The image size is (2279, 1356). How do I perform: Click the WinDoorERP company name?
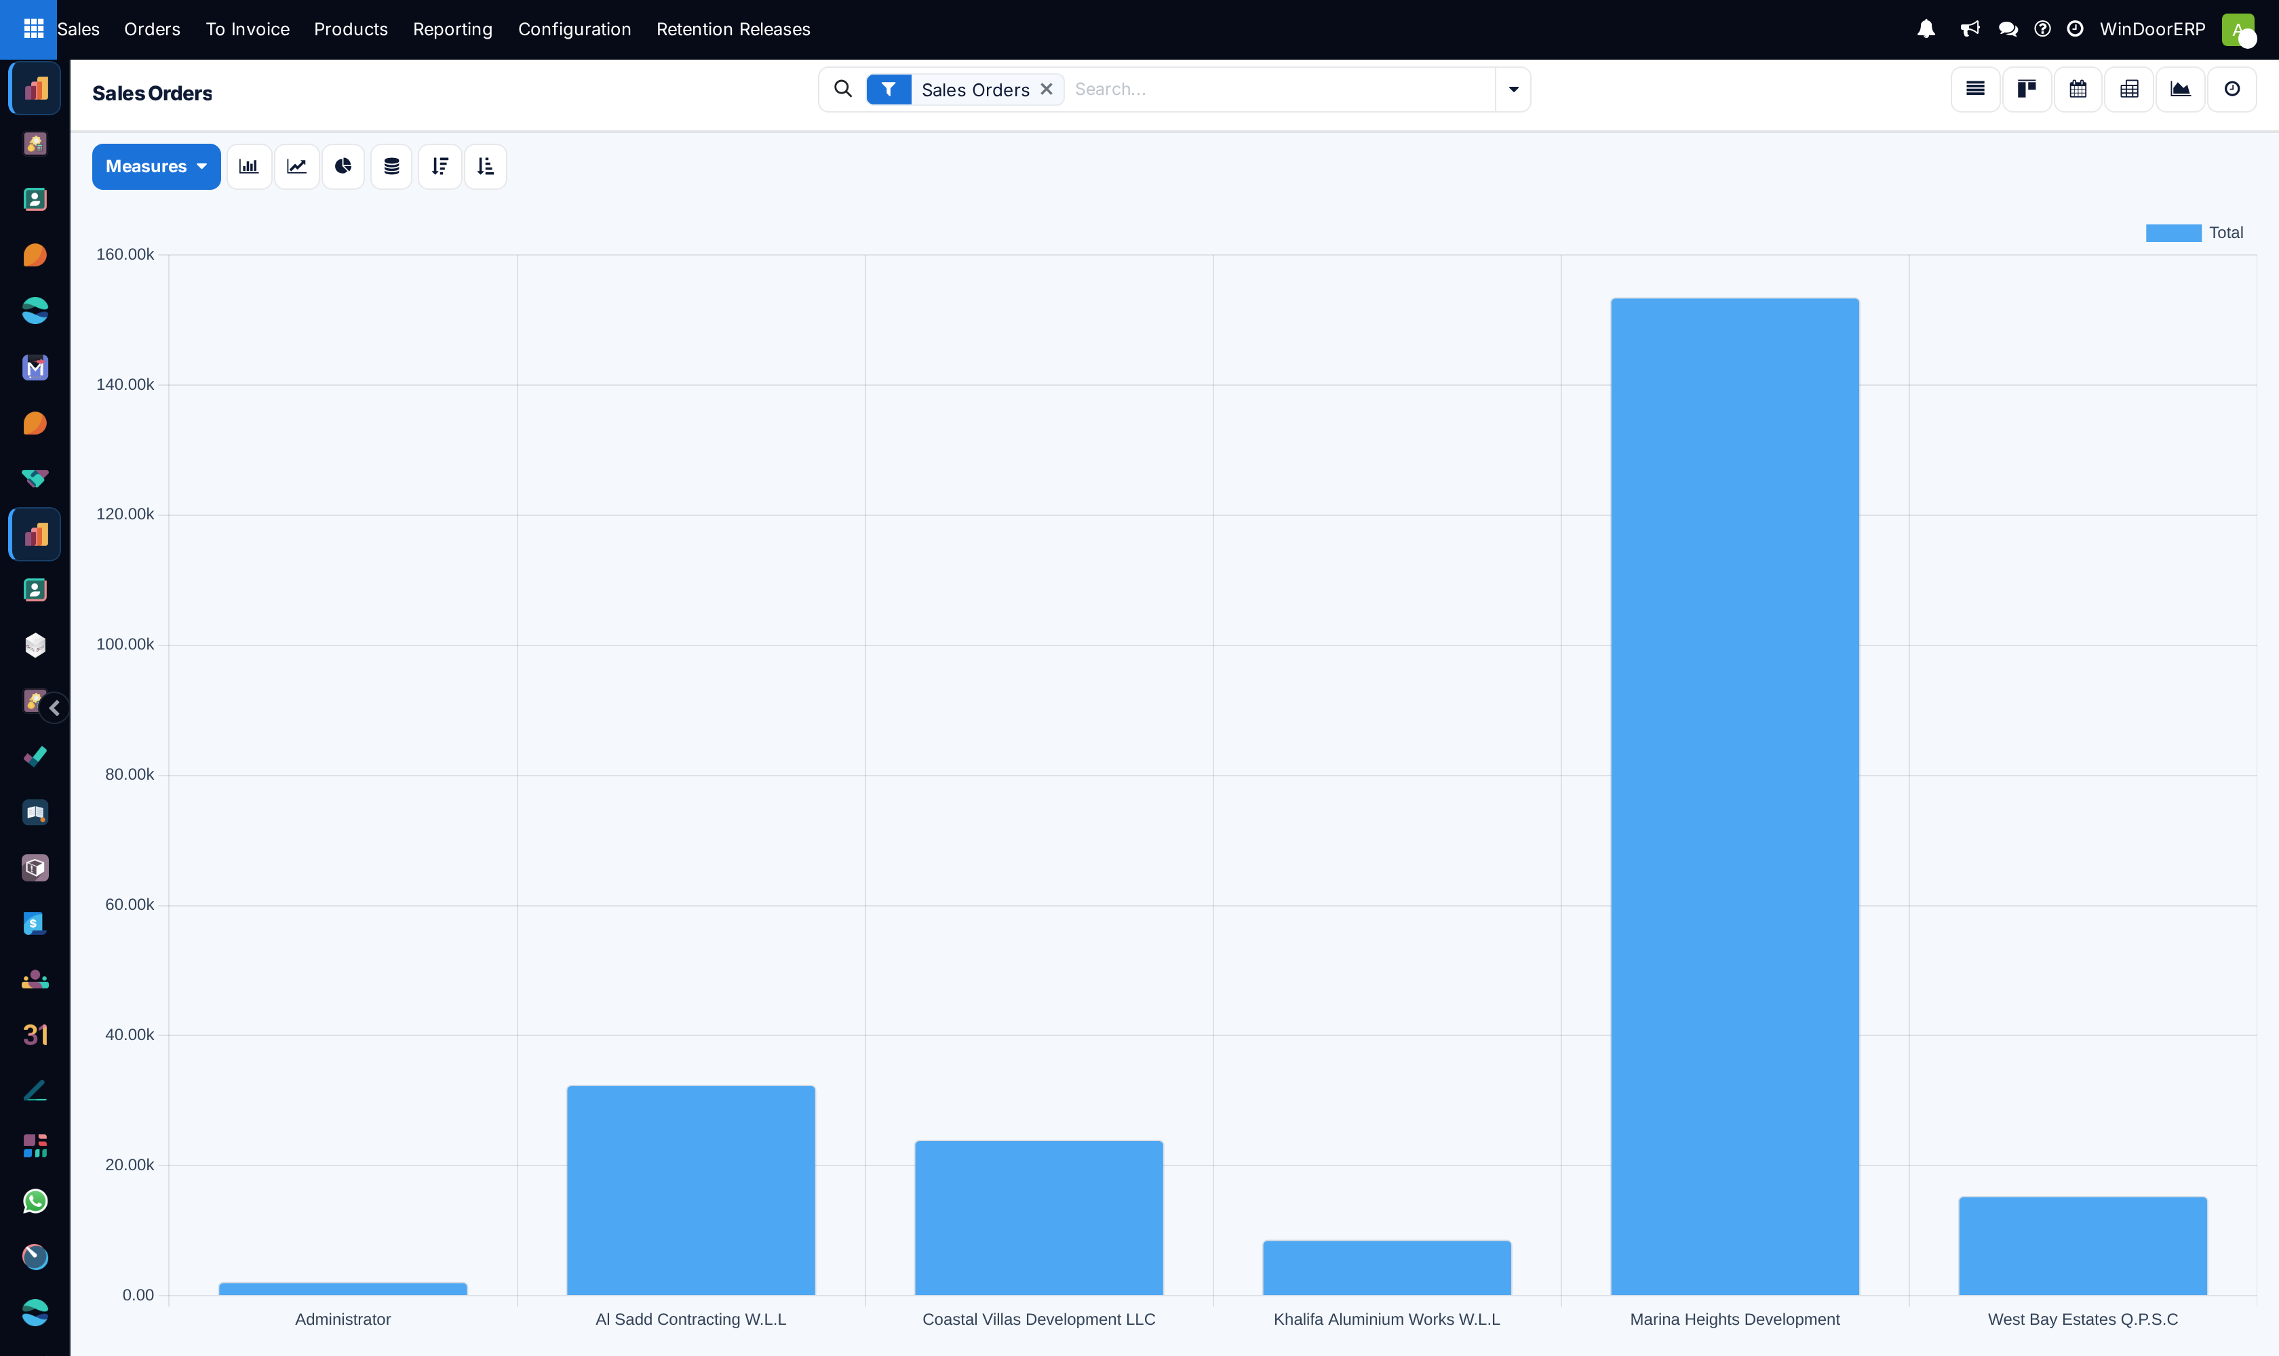[x=2152, y=29]
